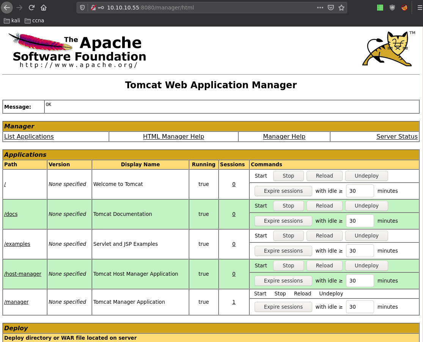
Task: Reload the Servlet and JSP Examples app
Action: [324, 236]
